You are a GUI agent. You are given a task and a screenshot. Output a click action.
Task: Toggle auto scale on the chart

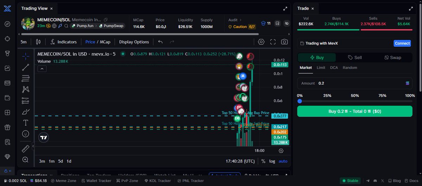click(x=283, y=161)
